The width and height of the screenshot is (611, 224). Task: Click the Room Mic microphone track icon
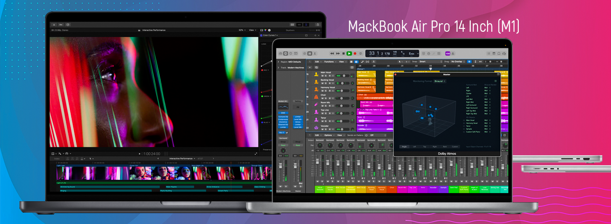[316, 104]
